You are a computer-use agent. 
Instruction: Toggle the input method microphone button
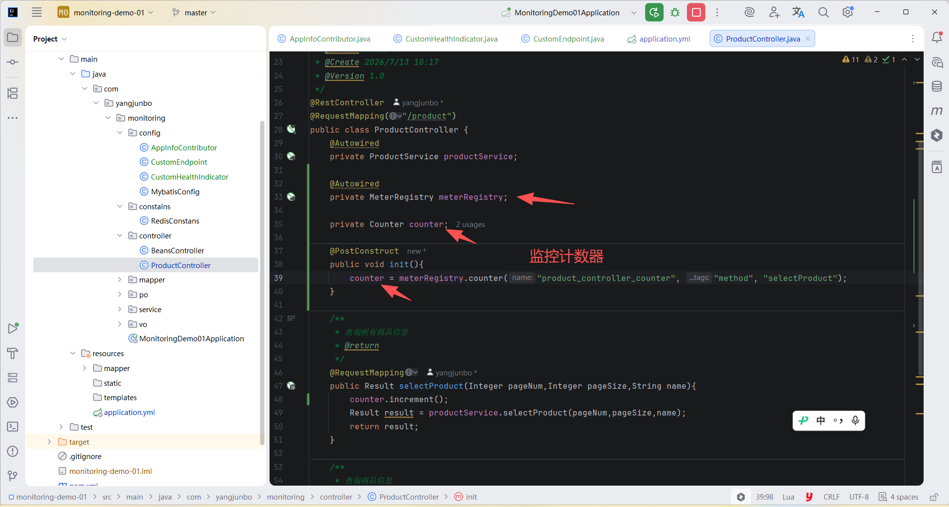tap(855, 420)
